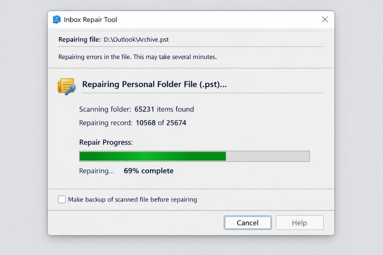
Task: Click the 'Repairing file:' label
Action: 80,40
